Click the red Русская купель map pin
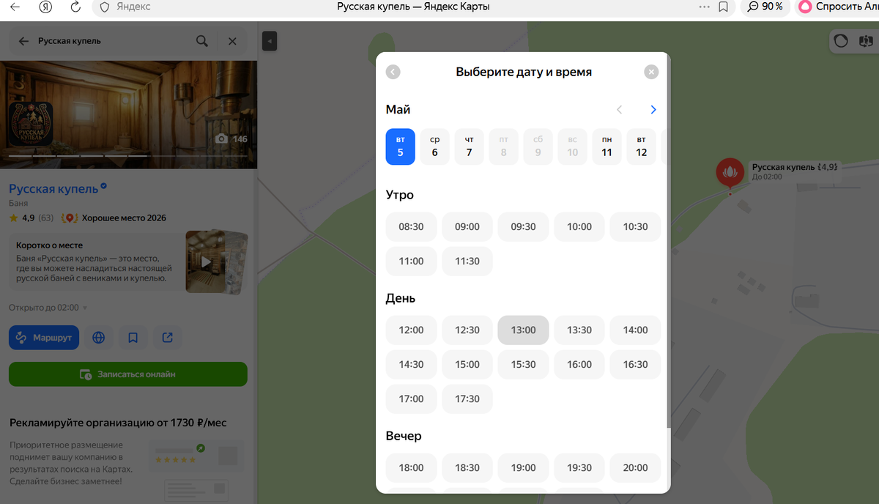879x504 pixels. tap(730, 172)
